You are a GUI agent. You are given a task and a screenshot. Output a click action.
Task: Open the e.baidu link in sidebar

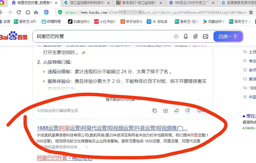249,128
